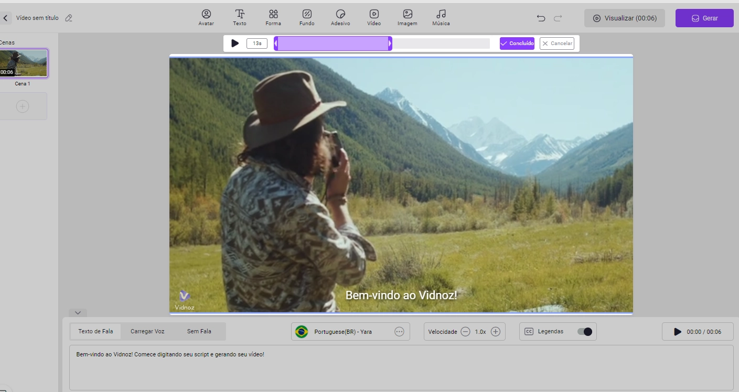Switch to Sem Fala tab
739x392 pixels.
pos(199,332)
